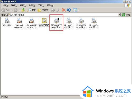The height and width of the screenshot is (99, 132).
Task: Open the Add Printer wizard icon
Action: 44,22
